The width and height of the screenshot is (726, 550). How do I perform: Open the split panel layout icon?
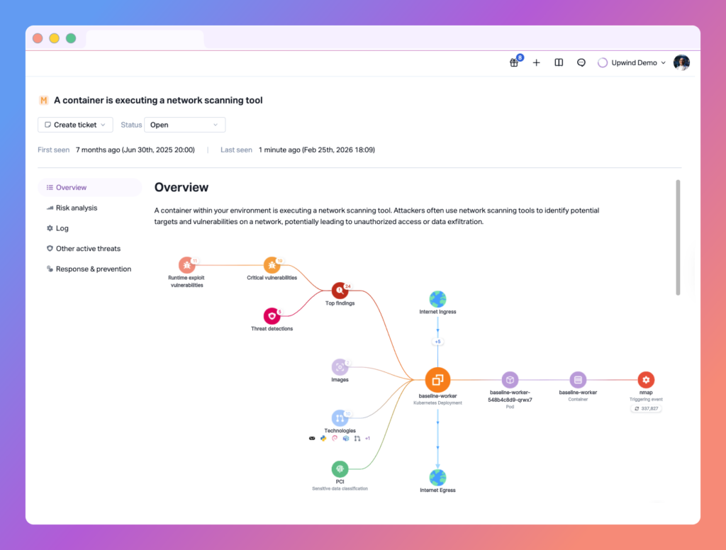559,62
